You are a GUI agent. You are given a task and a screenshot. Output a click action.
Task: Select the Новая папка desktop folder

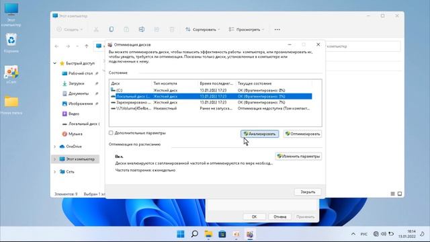pyautogui.click(x=11, y=105)
